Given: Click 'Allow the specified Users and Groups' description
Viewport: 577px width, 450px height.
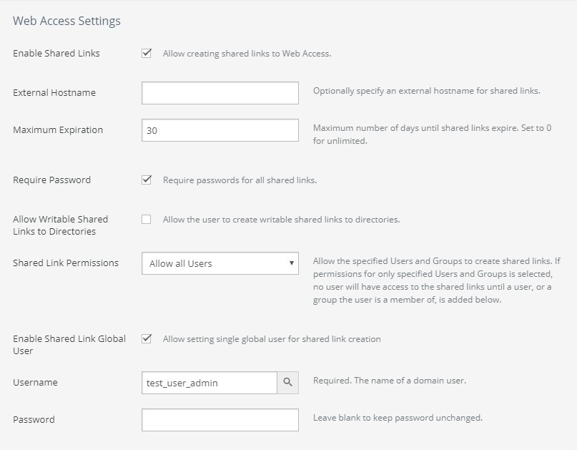Looking at the screenshot, I should coord(436,280).
